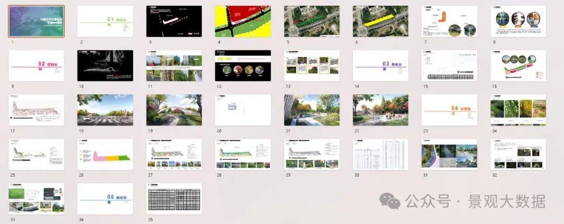Image resolution: width=564 pixels, height=224 pixels.
Task: Select the highlighted title slide 1 thumbnail
Action: [x=37, y=21]
